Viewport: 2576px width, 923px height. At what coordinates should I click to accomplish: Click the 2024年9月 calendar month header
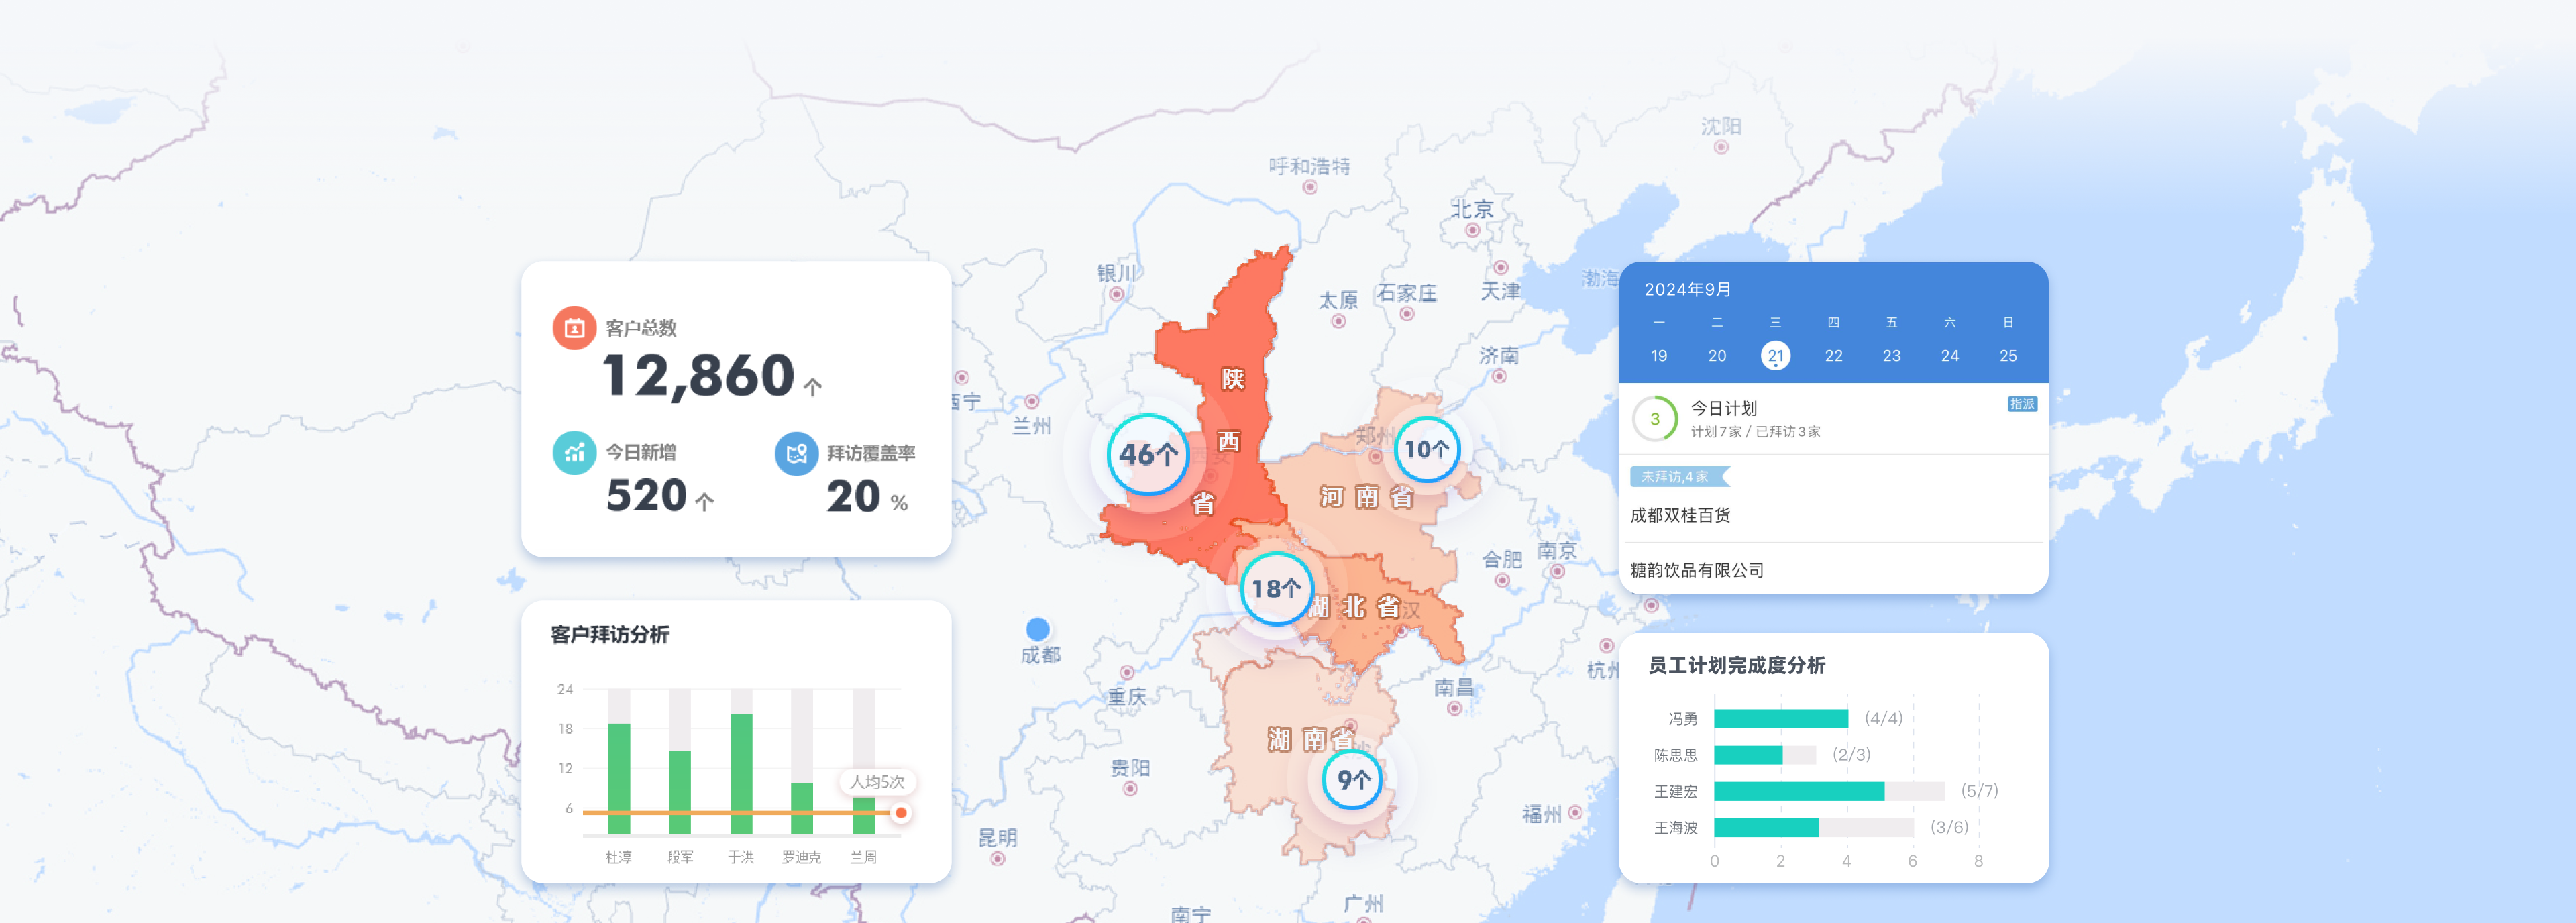(x=1688, y=289)
